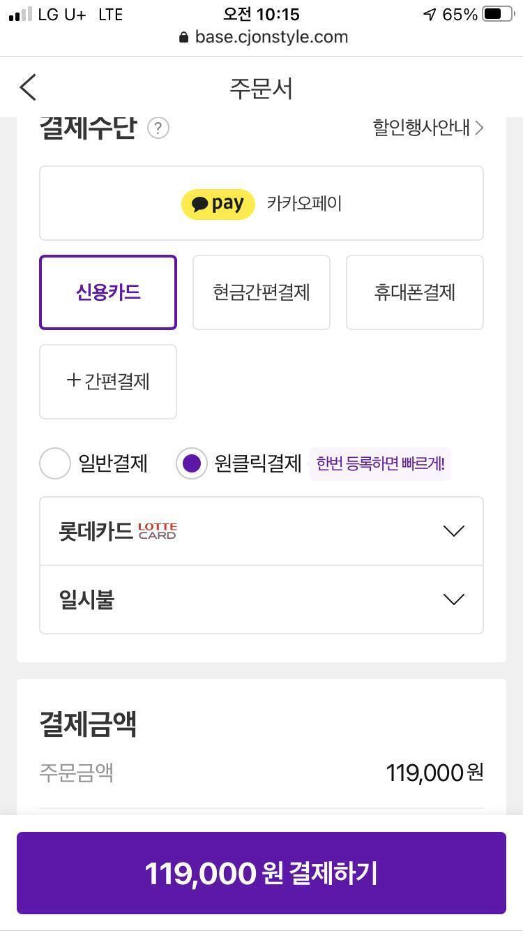Screen dimensions: 523x931
Task: Choose 현금간편결제 payment method
Action: click(x=261, y=292)
